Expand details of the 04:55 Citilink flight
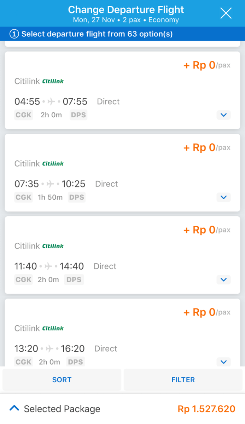The width and height of the screenshot is (245, 424). (x=223, y=115)
